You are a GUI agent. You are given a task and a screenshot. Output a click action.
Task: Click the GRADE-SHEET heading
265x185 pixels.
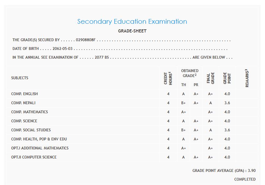pos(132,31)
